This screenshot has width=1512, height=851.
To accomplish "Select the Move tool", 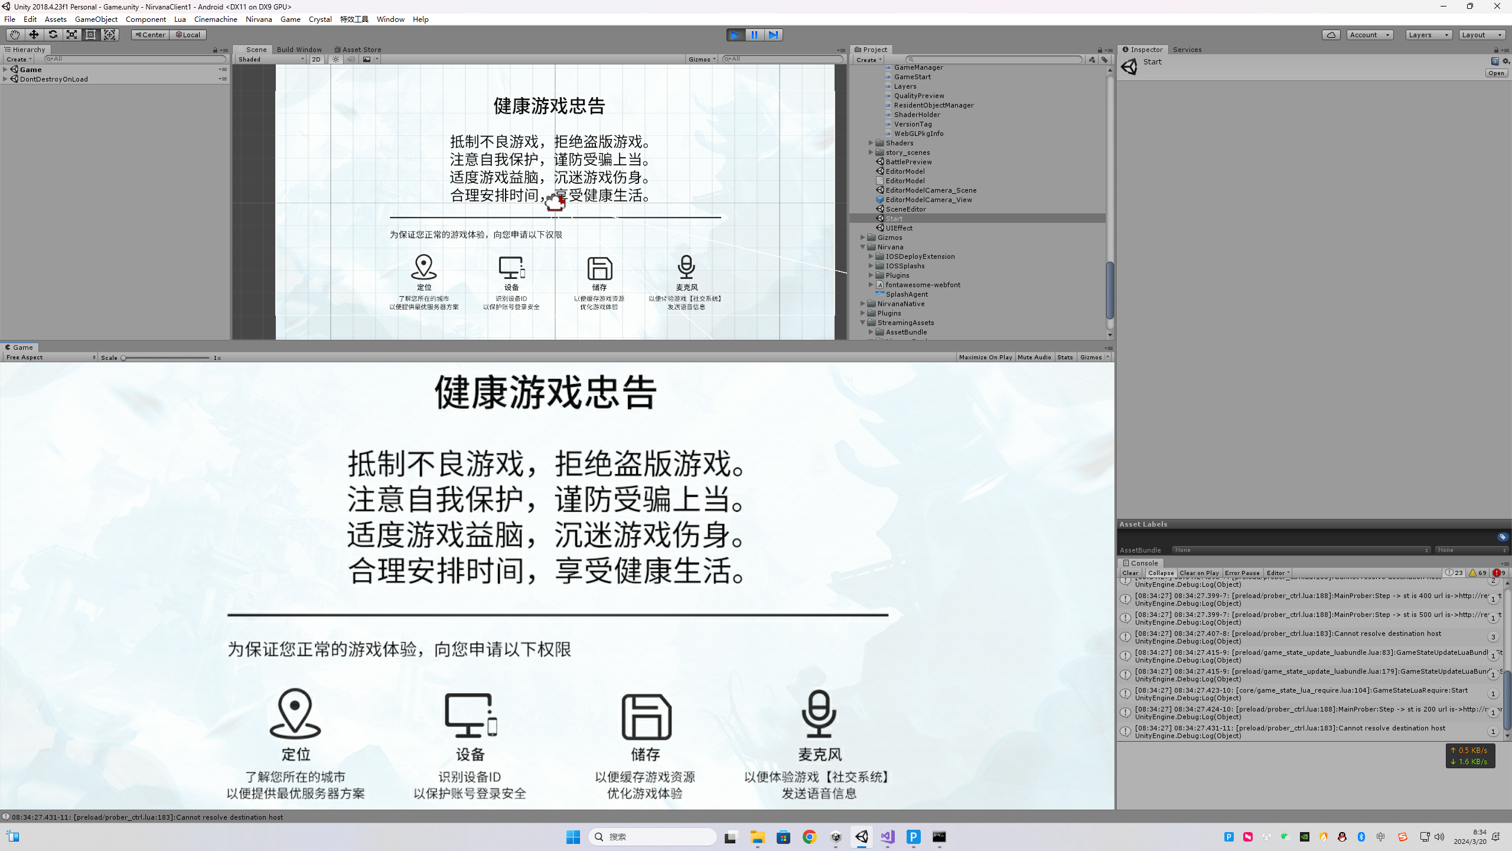I will click(x=34, y=35).
